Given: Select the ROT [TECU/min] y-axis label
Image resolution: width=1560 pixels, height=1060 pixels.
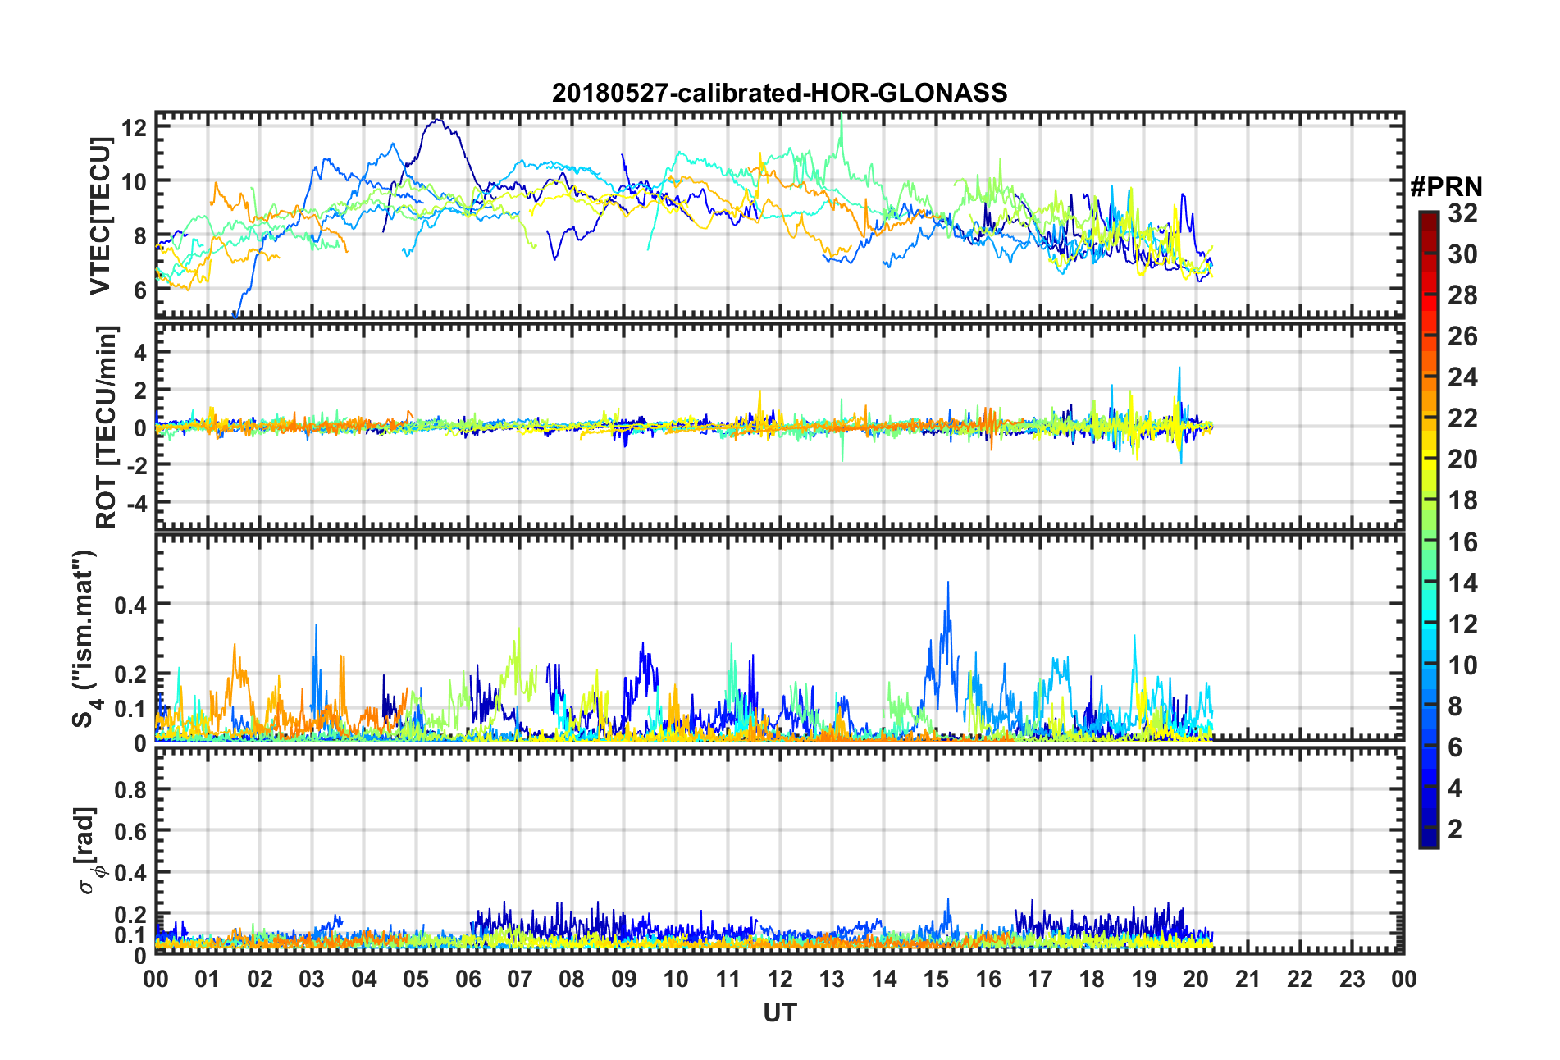Looking at the screenshot, I should click(106, 427).
